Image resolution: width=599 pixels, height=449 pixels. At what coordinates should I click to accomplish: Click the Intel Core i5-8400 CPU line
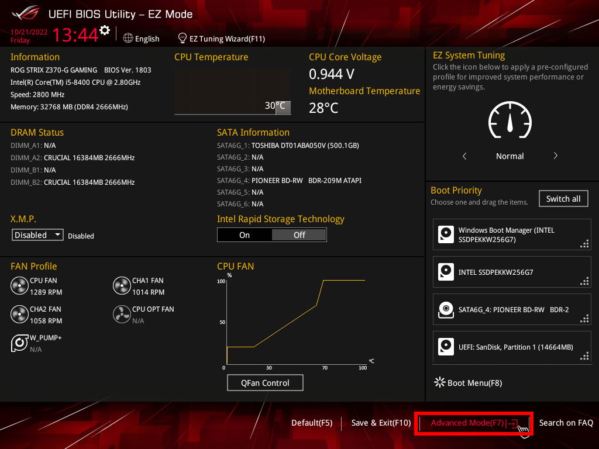[x=75, y=82]
